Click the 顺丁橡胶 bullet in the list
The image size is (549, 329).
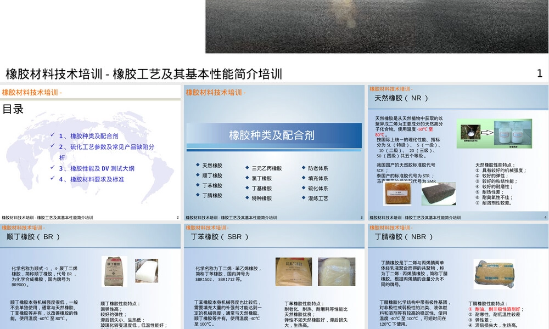coord(212,175)
